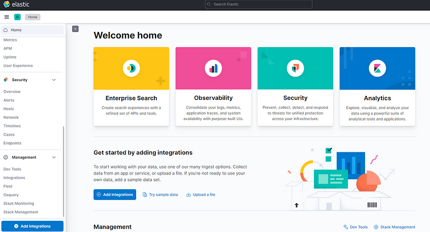Image resolution: width=430 pixels, height=232 pixels.
Task: Open Uptime from the sidebar
Action: (10, 57)
